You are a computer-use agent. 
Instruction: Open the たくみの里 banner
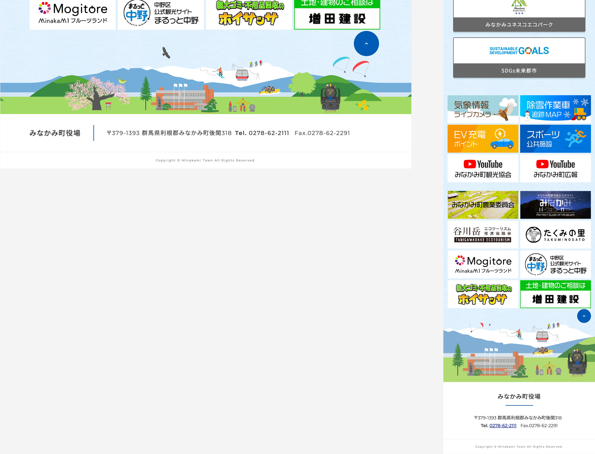coord(555,234)
